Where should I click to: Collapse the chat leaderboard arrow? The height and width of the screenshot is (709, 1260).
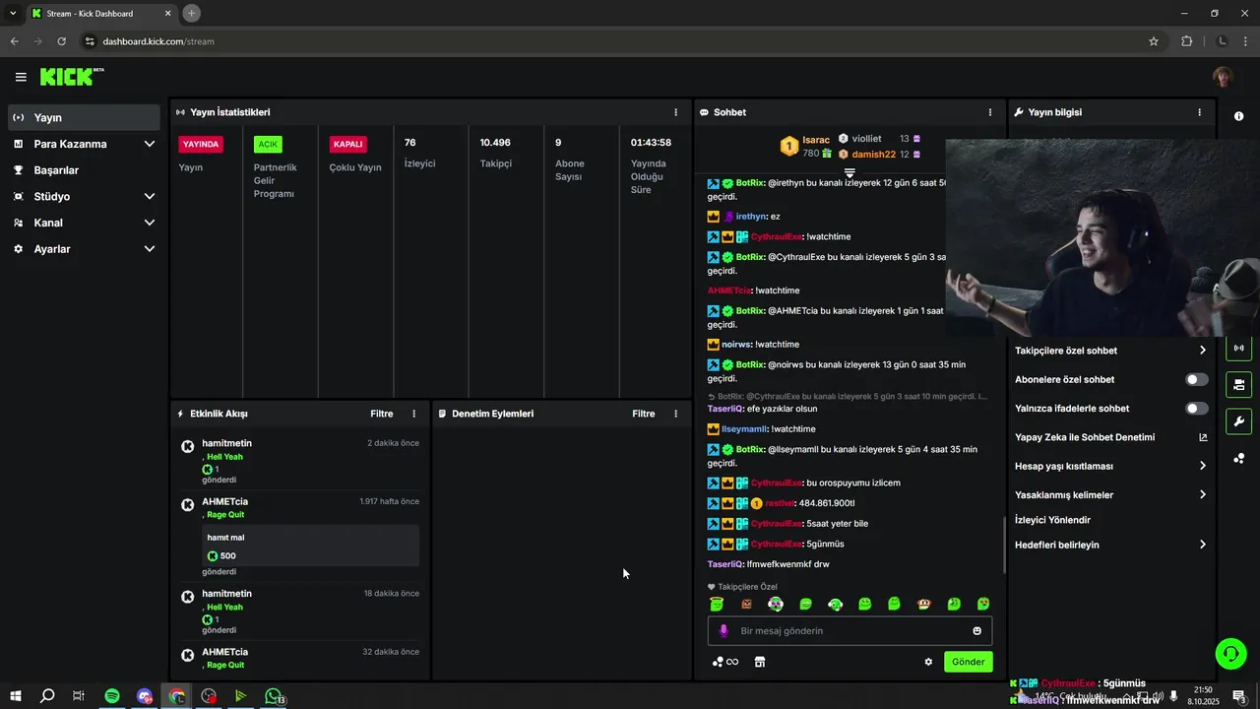[x=850, y=172]
